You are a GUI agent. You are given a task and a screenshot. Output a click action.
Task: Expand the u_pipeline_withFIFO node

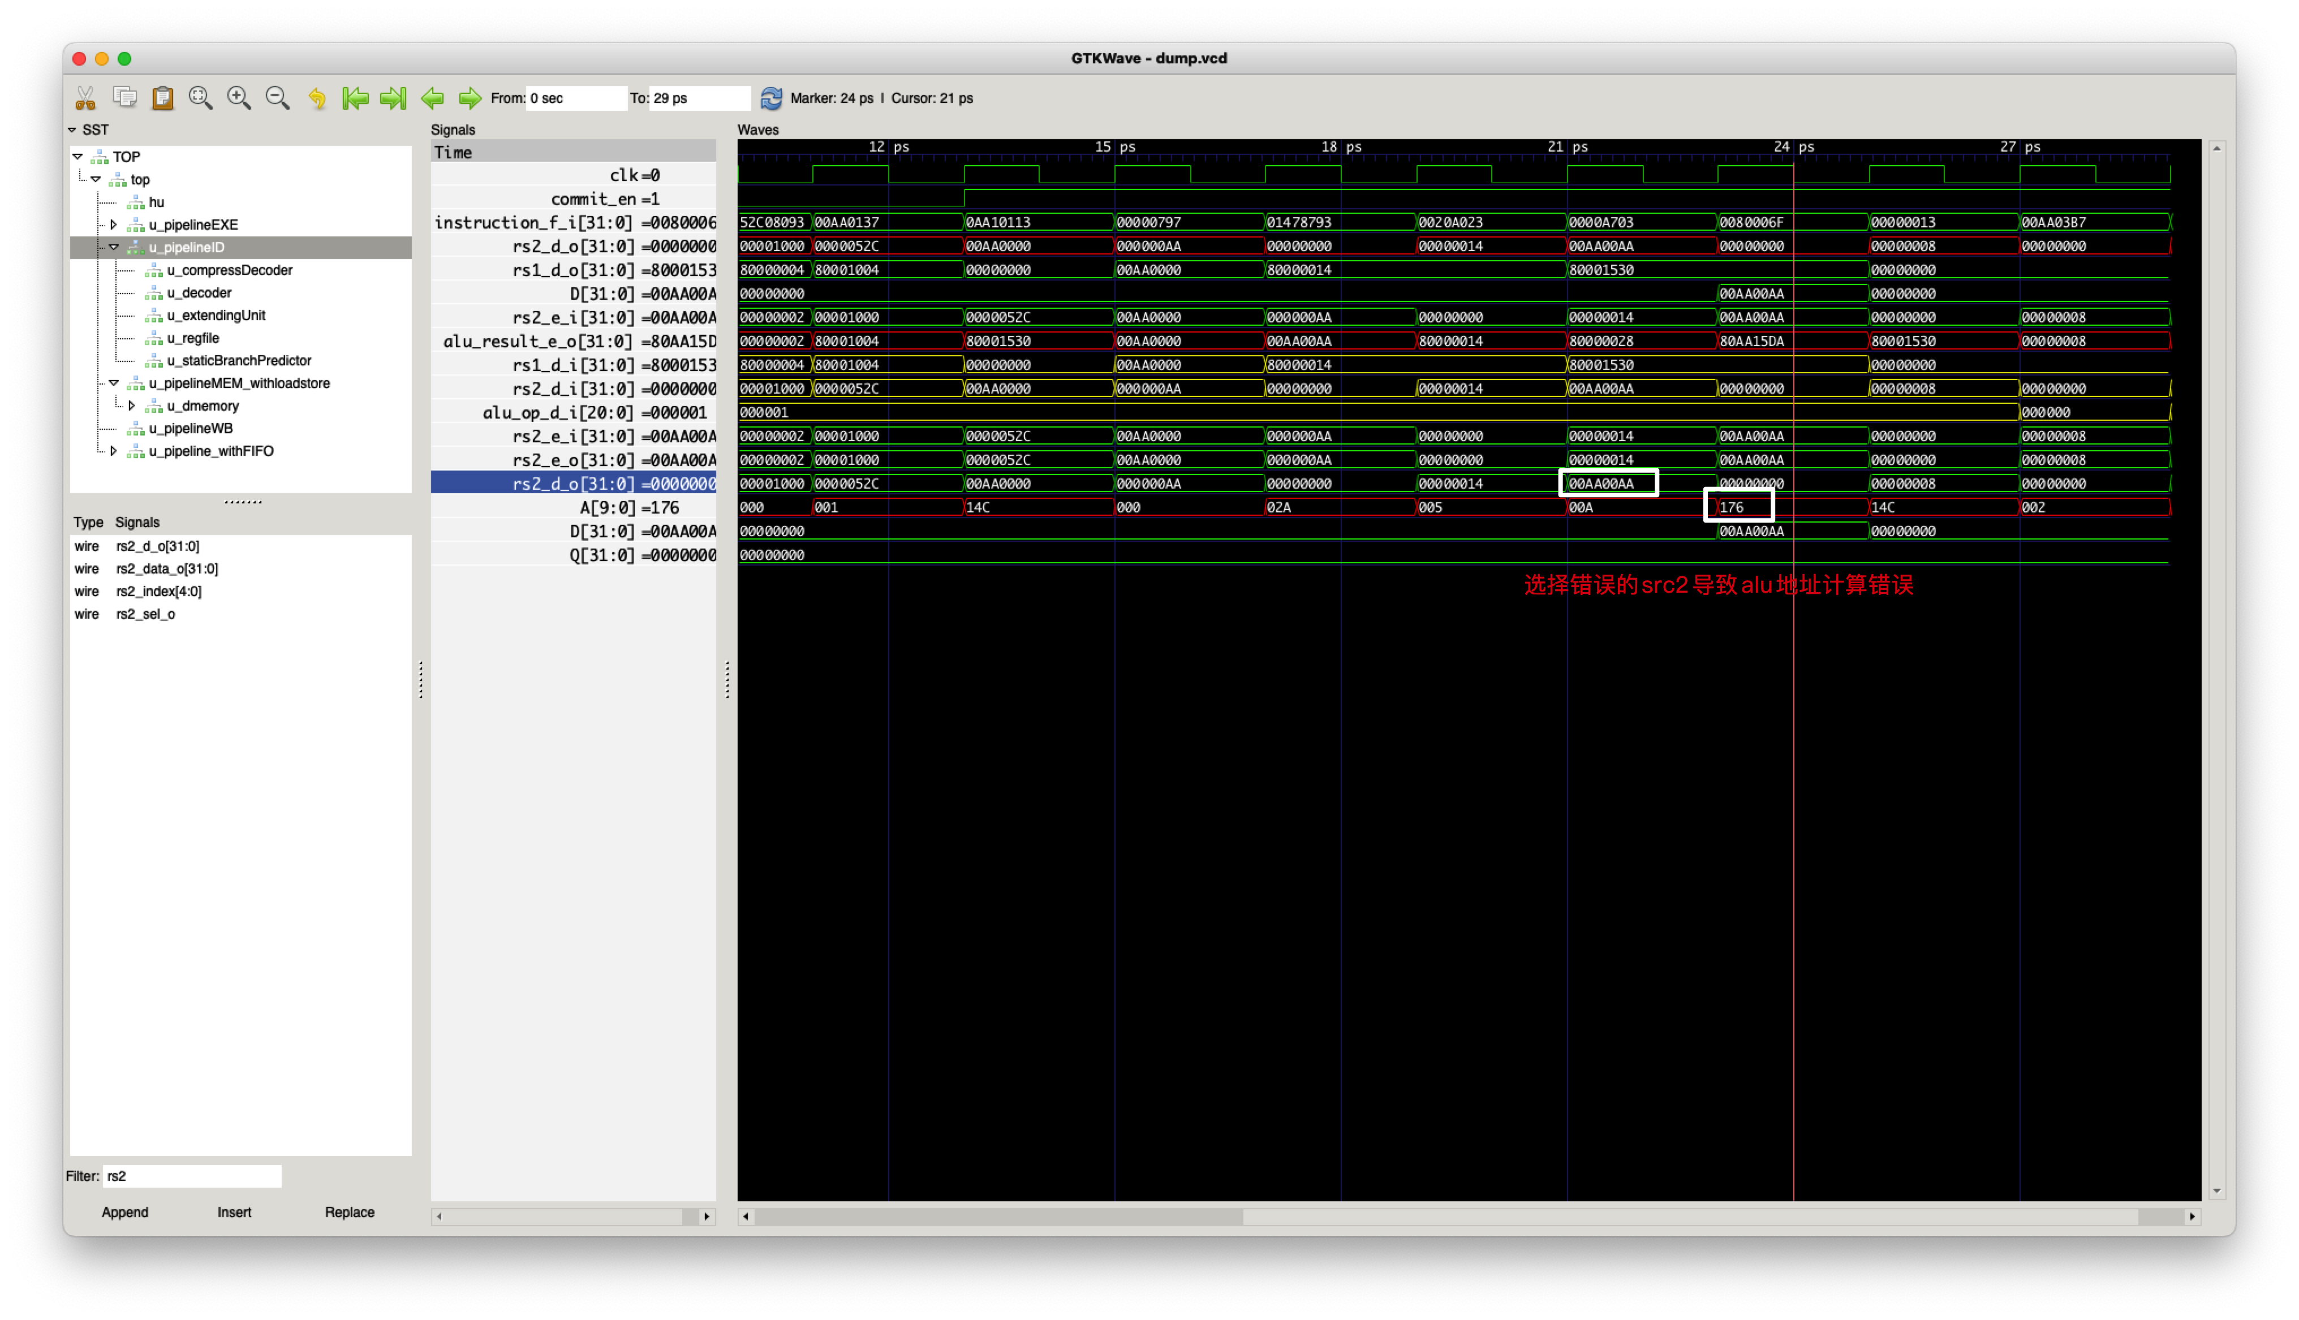click(113, 451)
